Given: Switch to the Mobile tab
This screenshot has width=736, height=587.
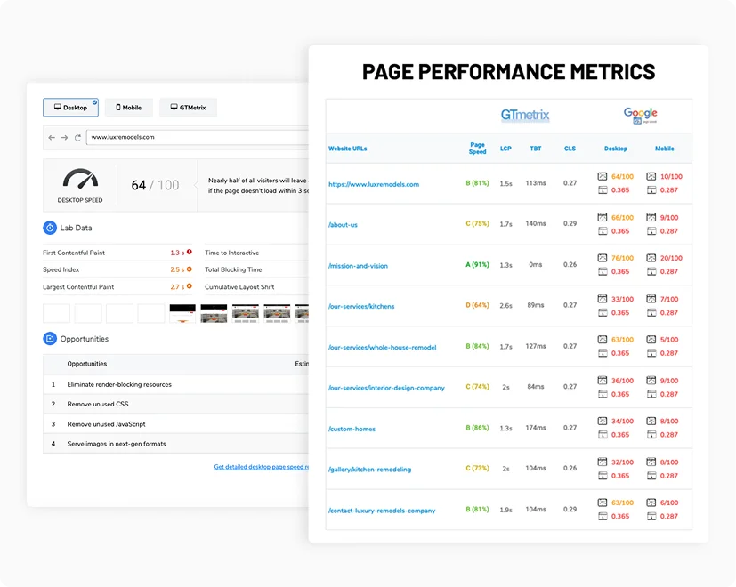Looking at the screenshot, I should pos(129,108).
